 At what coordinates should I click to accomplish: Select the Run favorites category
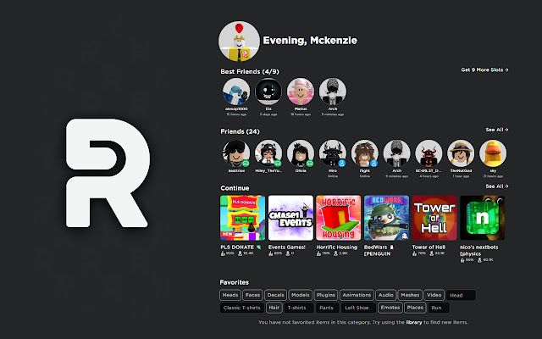(x=437, y=308)
